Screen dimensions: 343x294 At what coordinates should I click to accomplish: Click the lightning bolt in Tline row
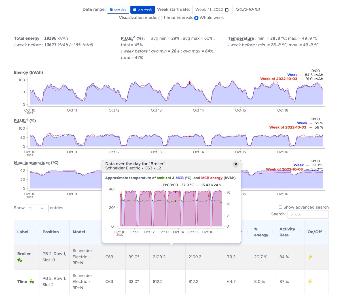tap(310, 282)
